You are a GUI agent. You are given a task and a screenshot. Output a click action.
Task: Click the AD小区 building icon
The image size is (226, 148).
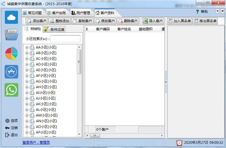click(32, 64)
